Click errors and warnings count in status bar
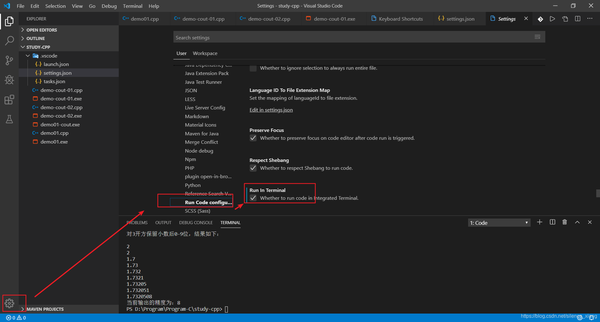The height and width of the screenshot is (322, 600). point(16,318)
